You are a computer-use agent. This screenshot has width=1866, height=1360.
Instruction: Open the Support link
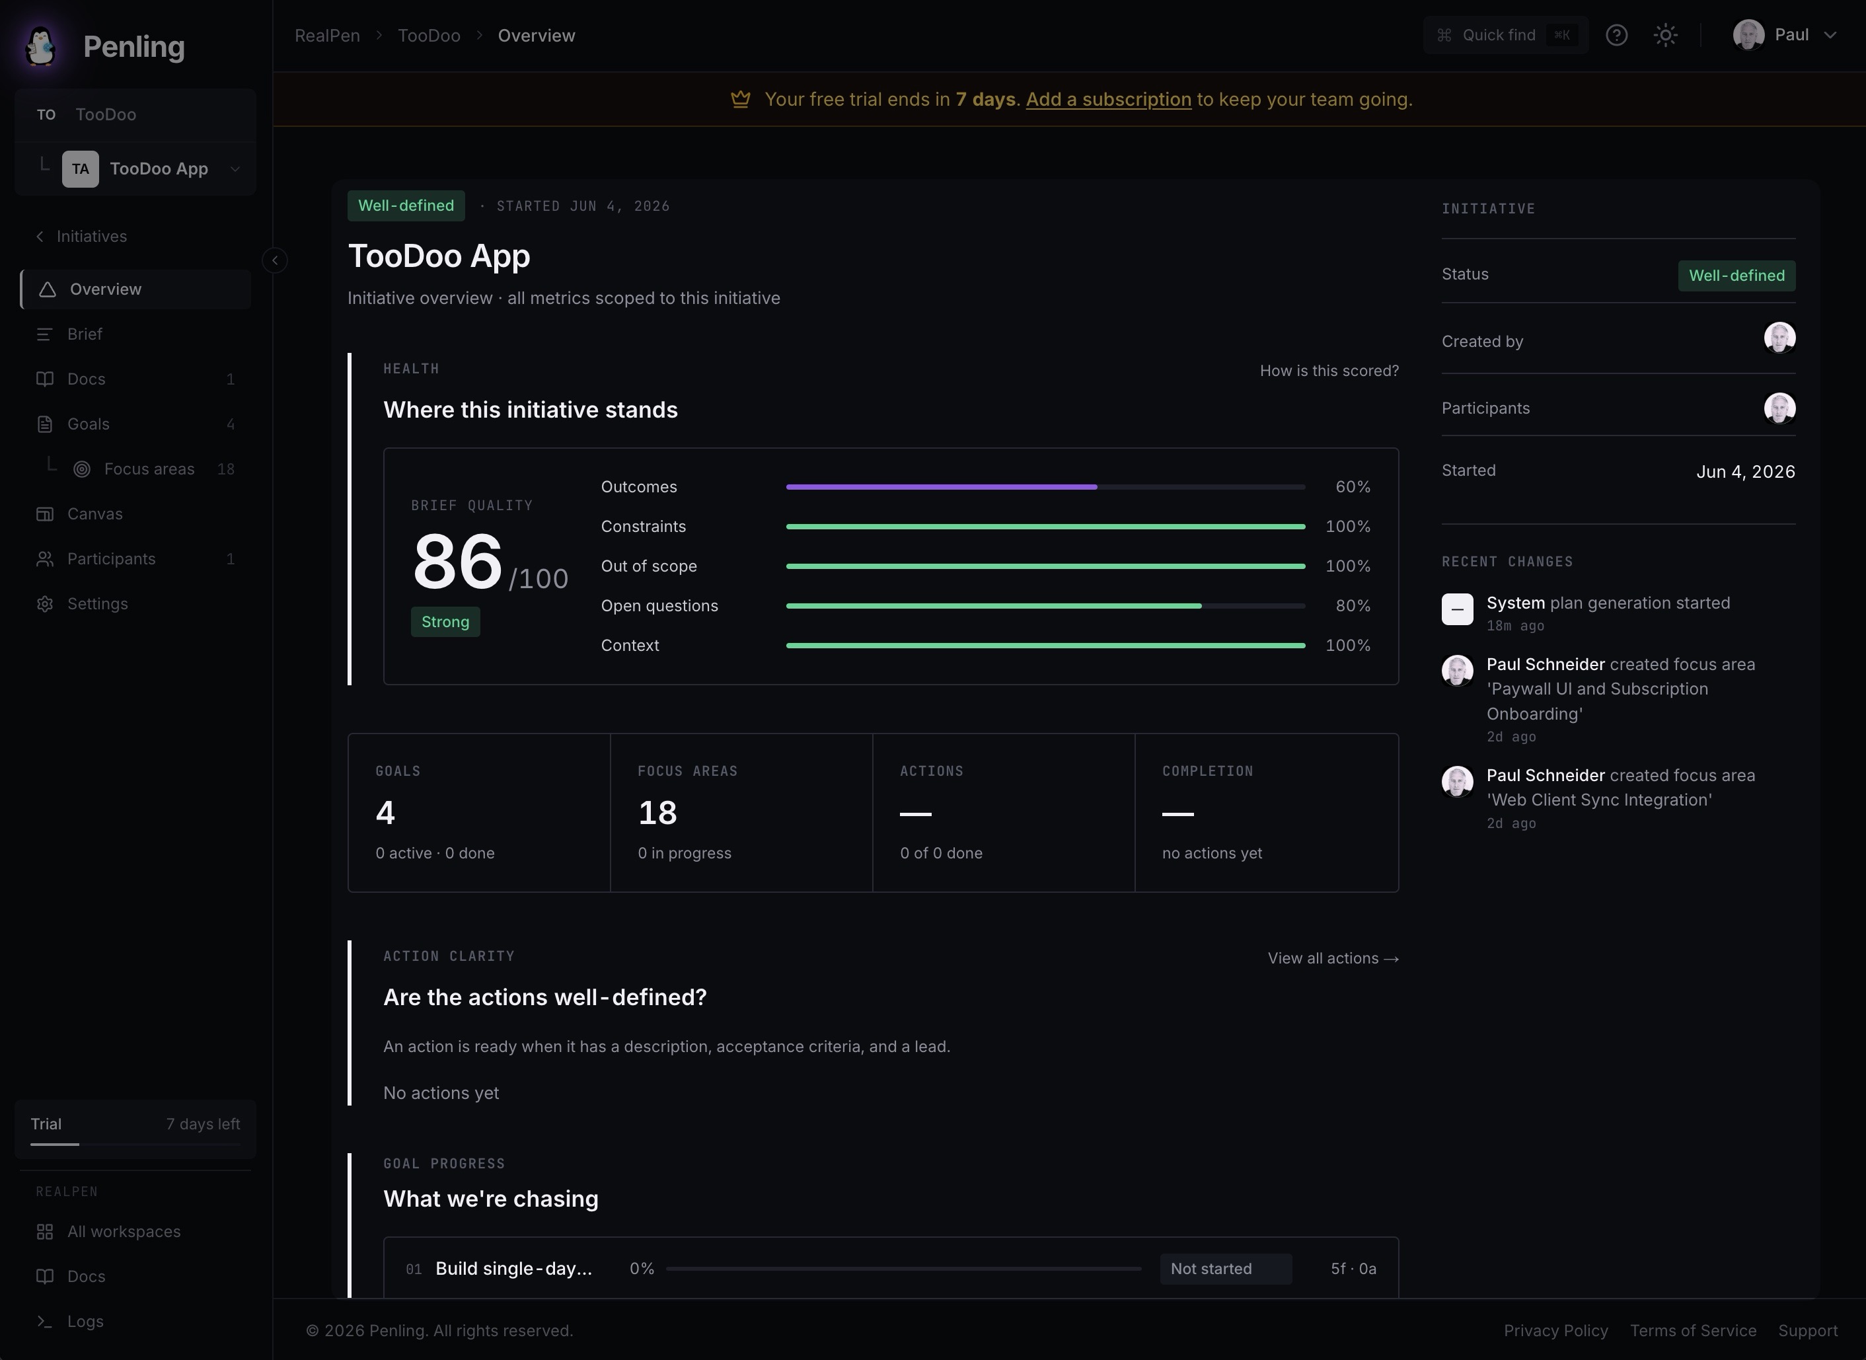coord(1808,1331)
